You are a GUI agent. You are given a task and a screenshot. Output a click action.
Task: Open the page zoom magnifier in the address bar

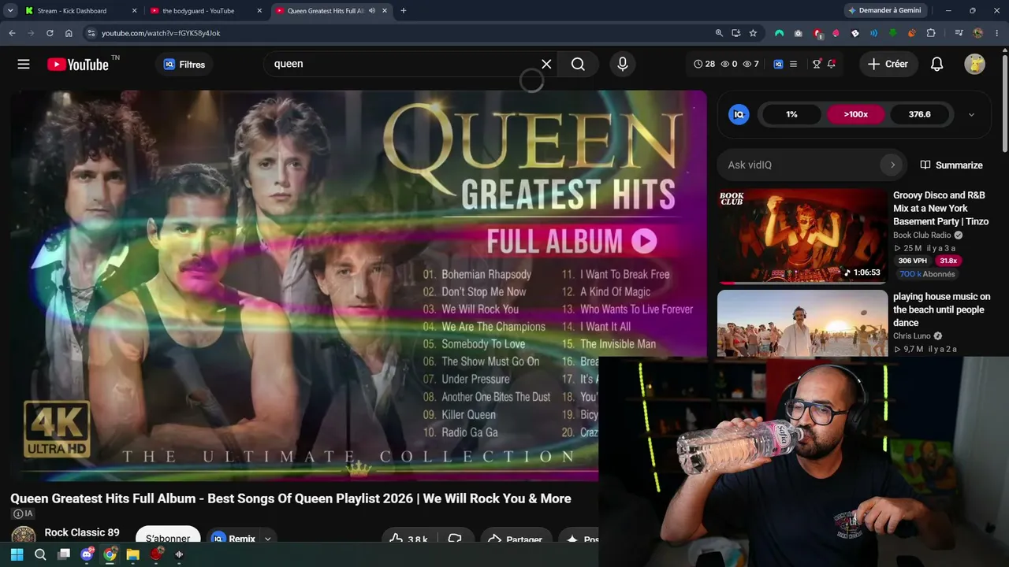click(719, 33)
